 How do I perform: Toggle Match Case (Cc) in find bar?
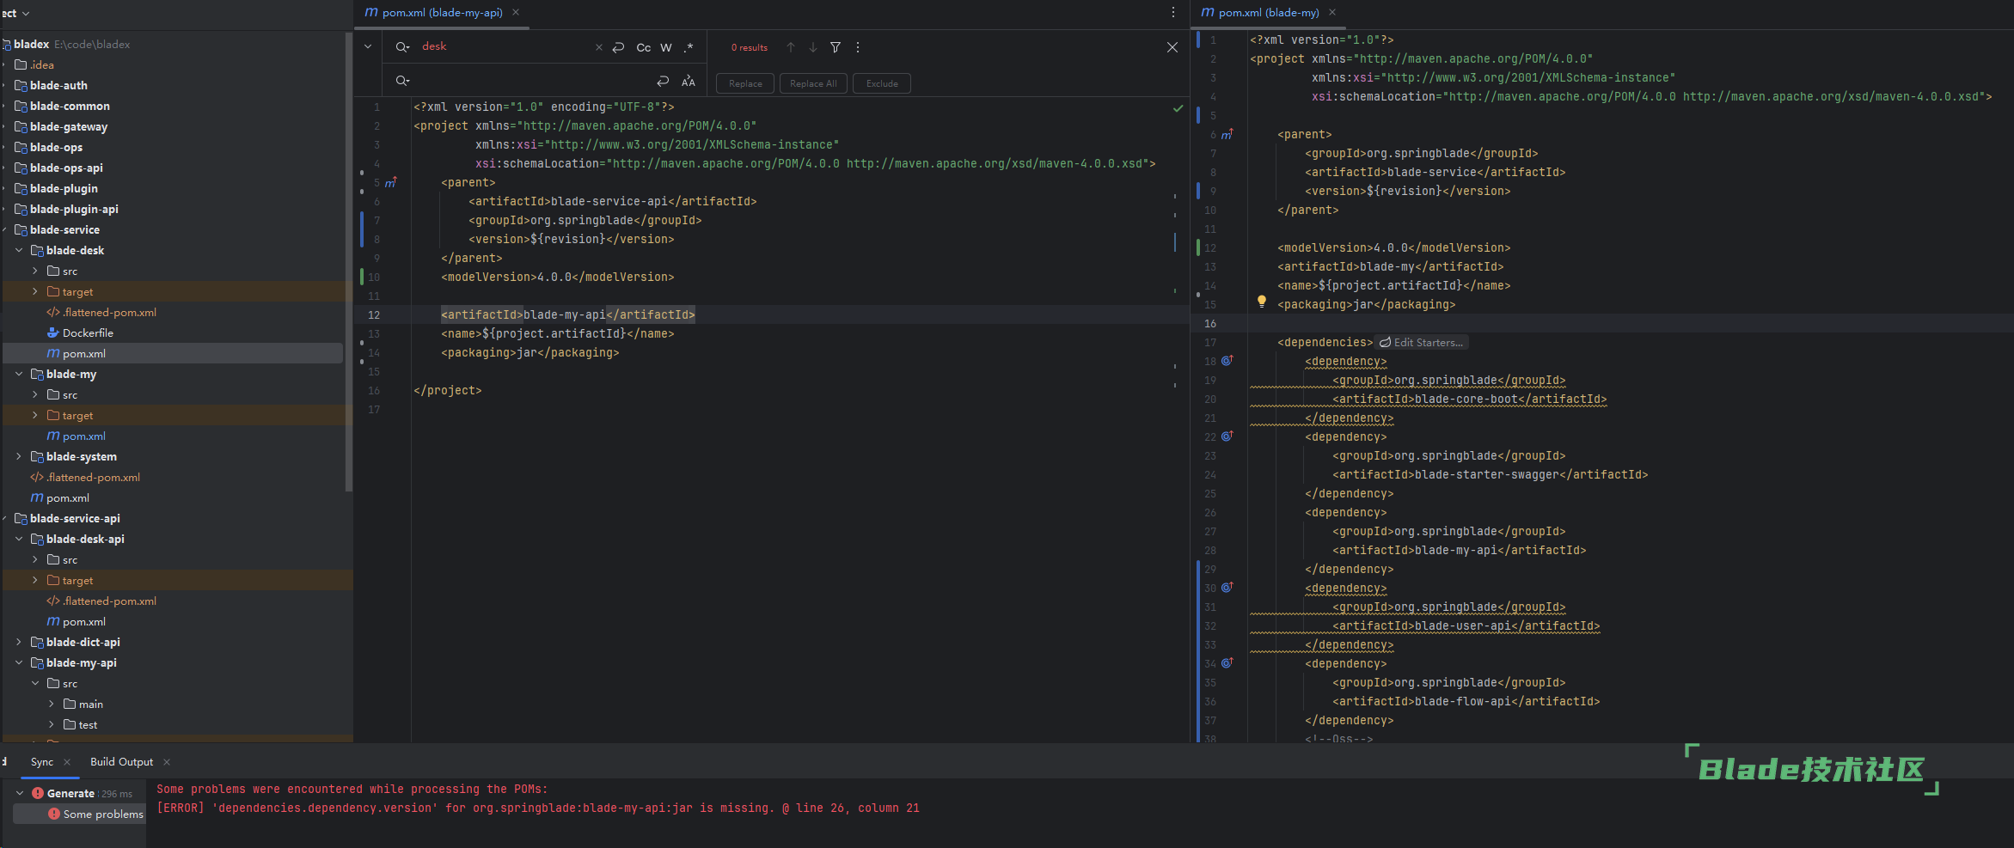pos(643,47)
